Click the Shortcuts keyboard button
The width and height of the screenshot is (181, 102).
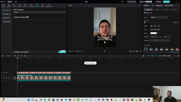[132, 2]
